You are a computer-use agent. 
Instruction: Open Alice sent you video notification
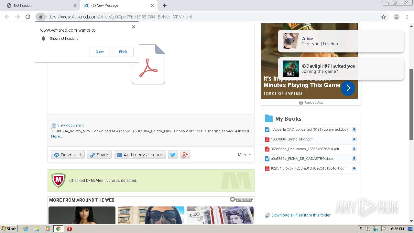pos(341,41)
